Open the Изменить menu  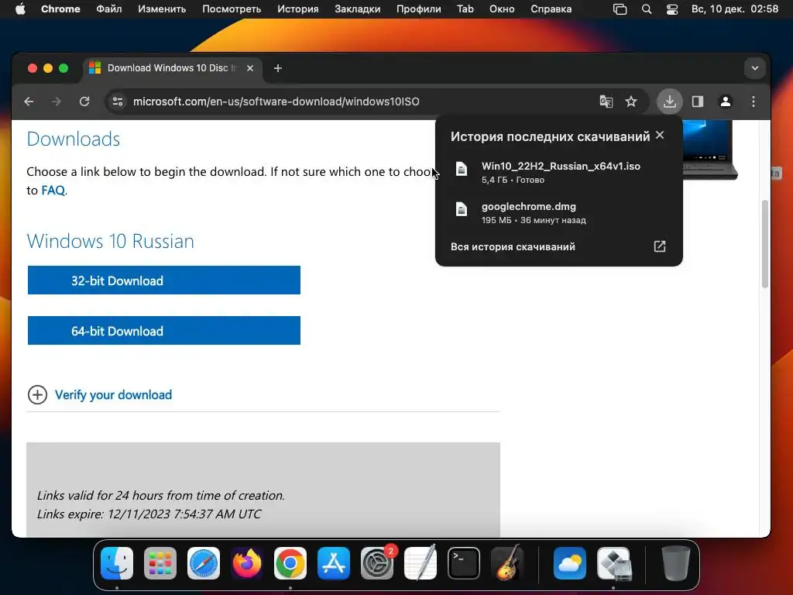[162, 9]
